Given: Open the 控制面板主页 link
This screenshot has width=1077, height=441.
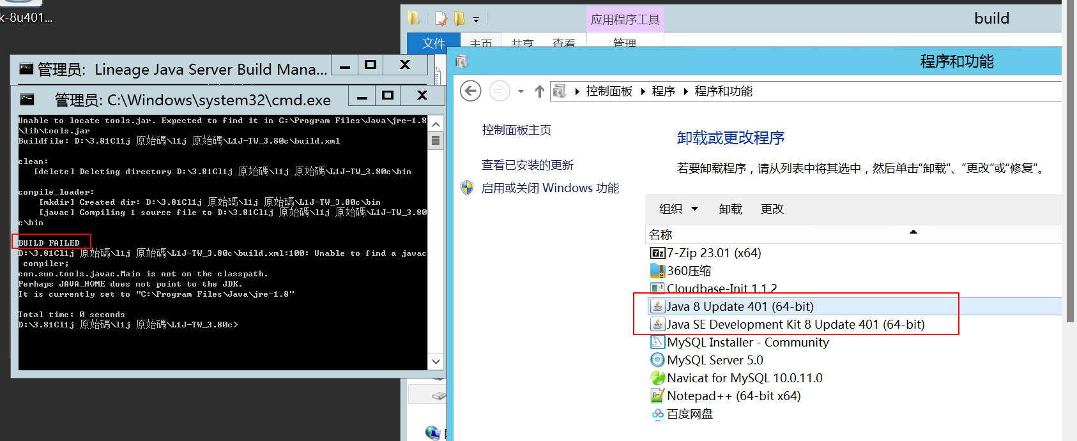Looking at the screenshot, I should [517, 130].
